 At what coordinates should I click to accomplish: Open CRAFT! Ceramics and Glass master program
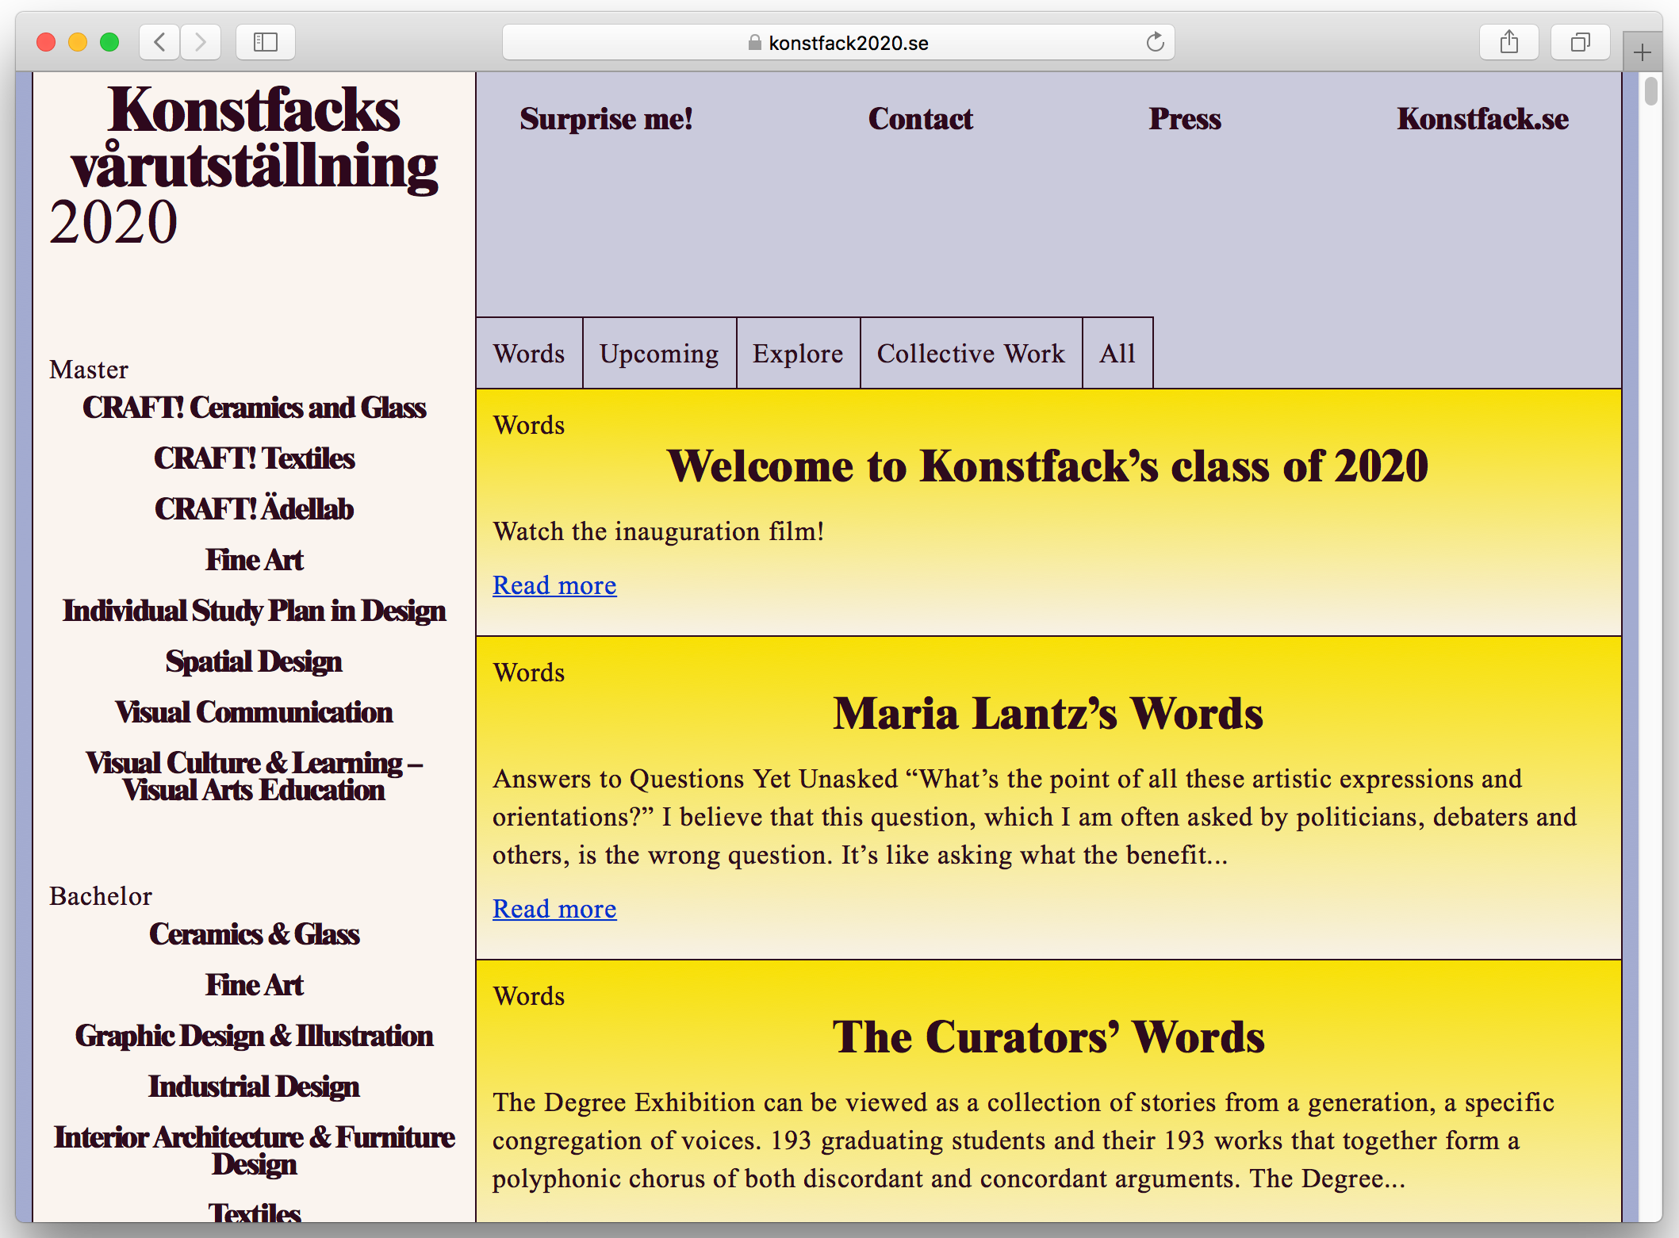pos(254,408)
